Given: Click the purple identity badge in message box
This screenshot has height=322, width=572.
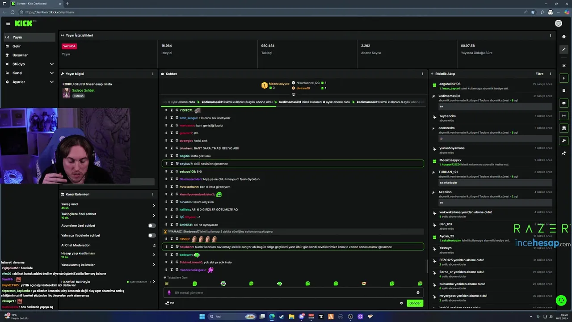Looking at the screenshot, I should 169,292.
